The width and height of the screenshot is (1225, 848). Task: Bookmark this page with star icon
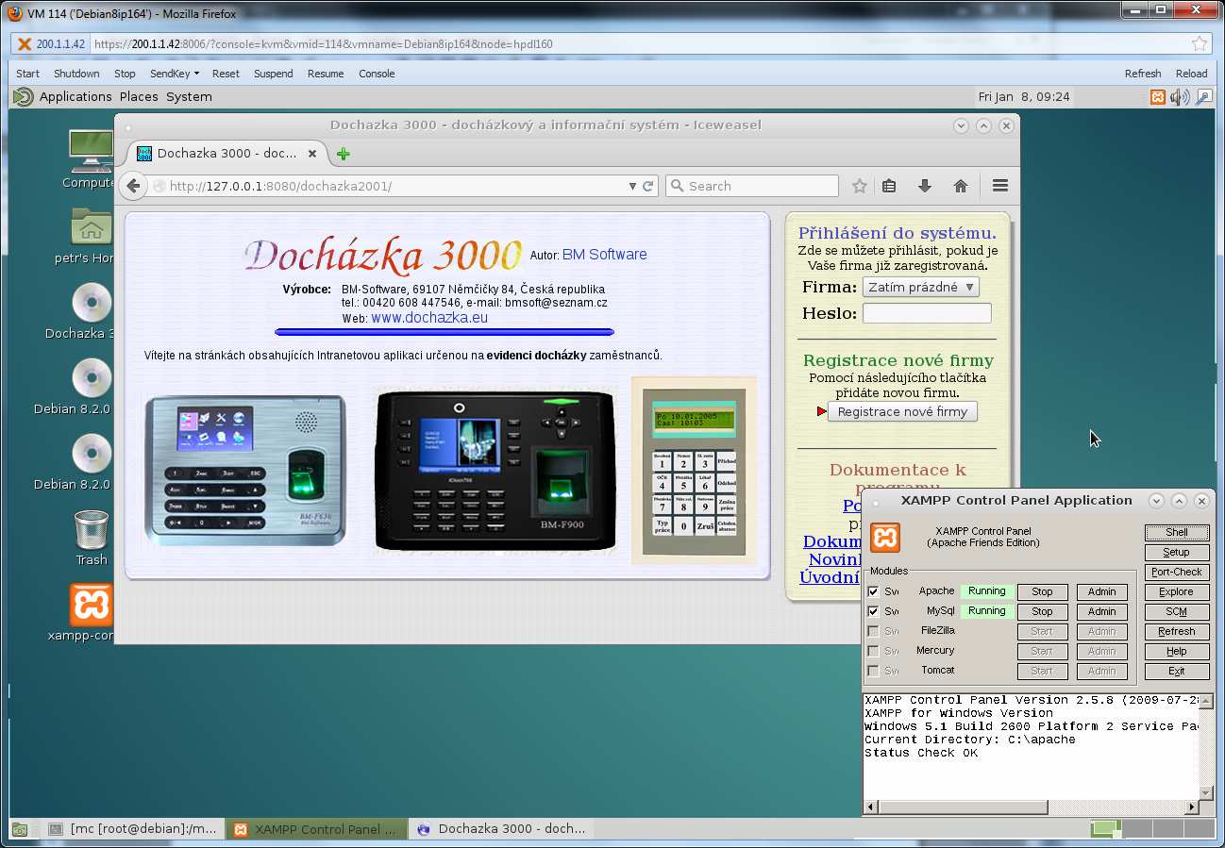(859, 186)
